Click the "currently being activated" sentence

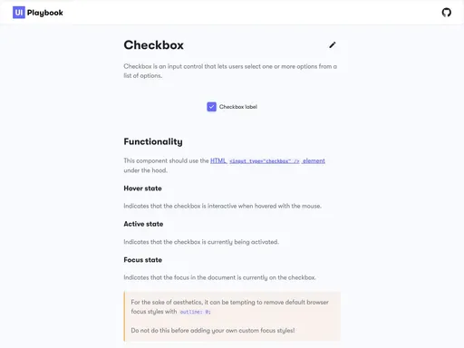(x=201, y=242)
